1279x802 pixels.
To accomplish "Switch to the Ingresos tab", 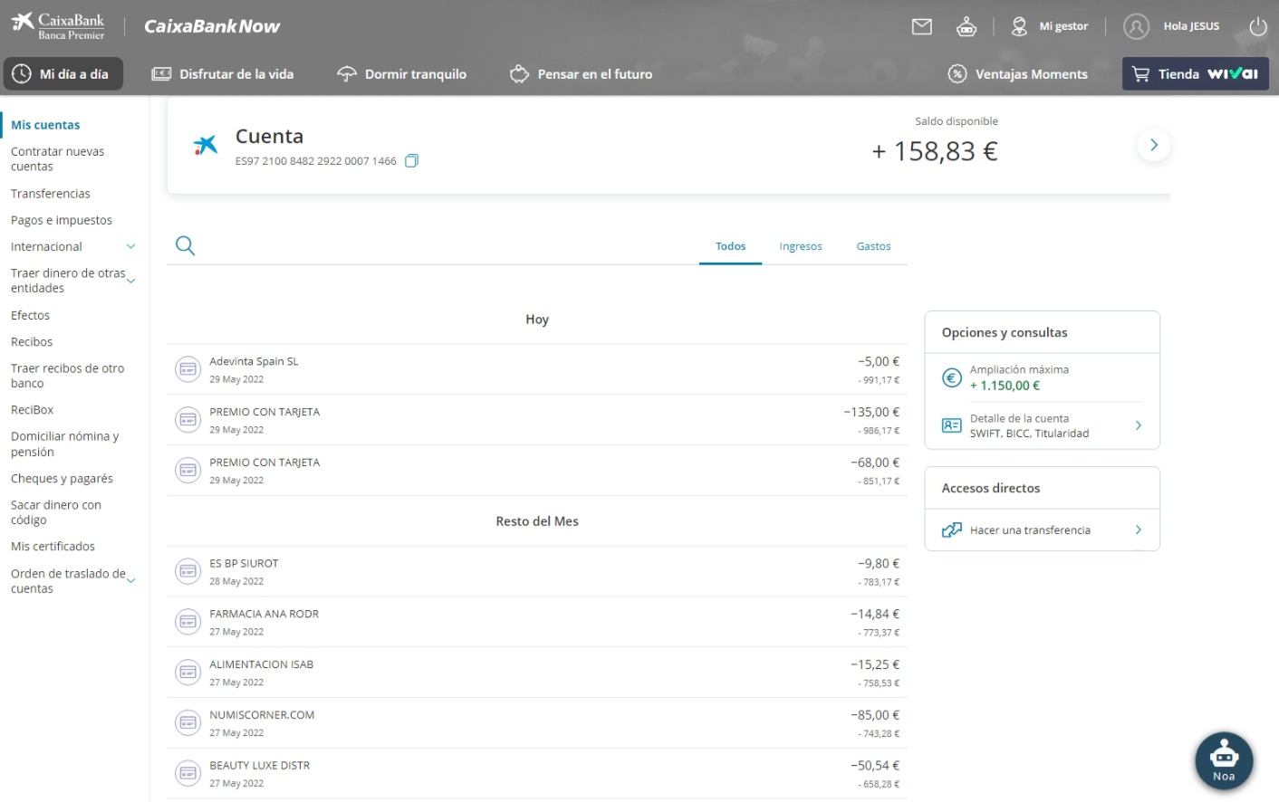I will pyautogui.click(x=800, y=246).
